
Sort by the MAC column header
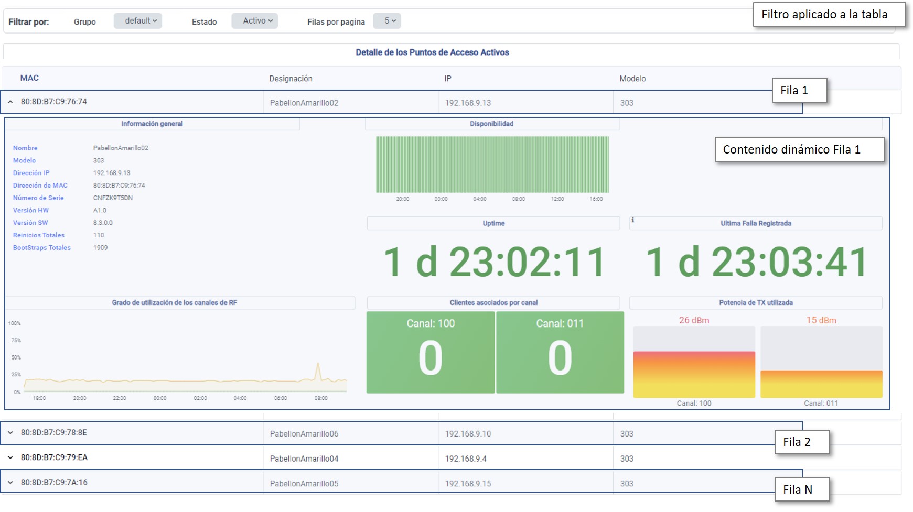(x=29, y=78)
